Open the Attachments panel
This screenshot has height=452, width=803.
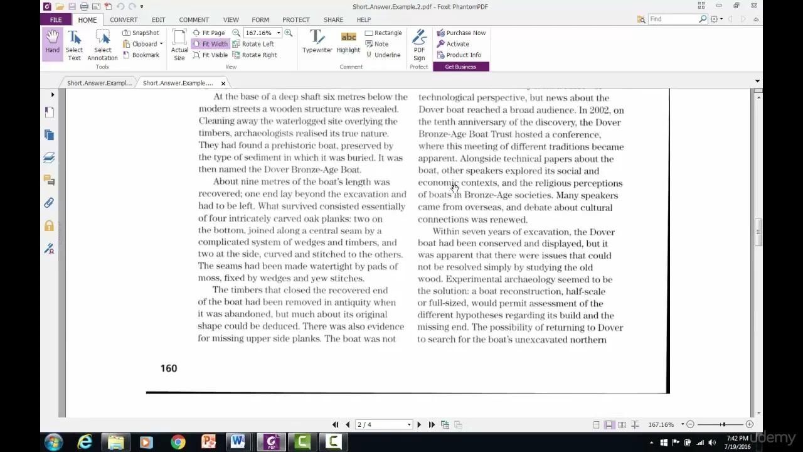point(50,202)
